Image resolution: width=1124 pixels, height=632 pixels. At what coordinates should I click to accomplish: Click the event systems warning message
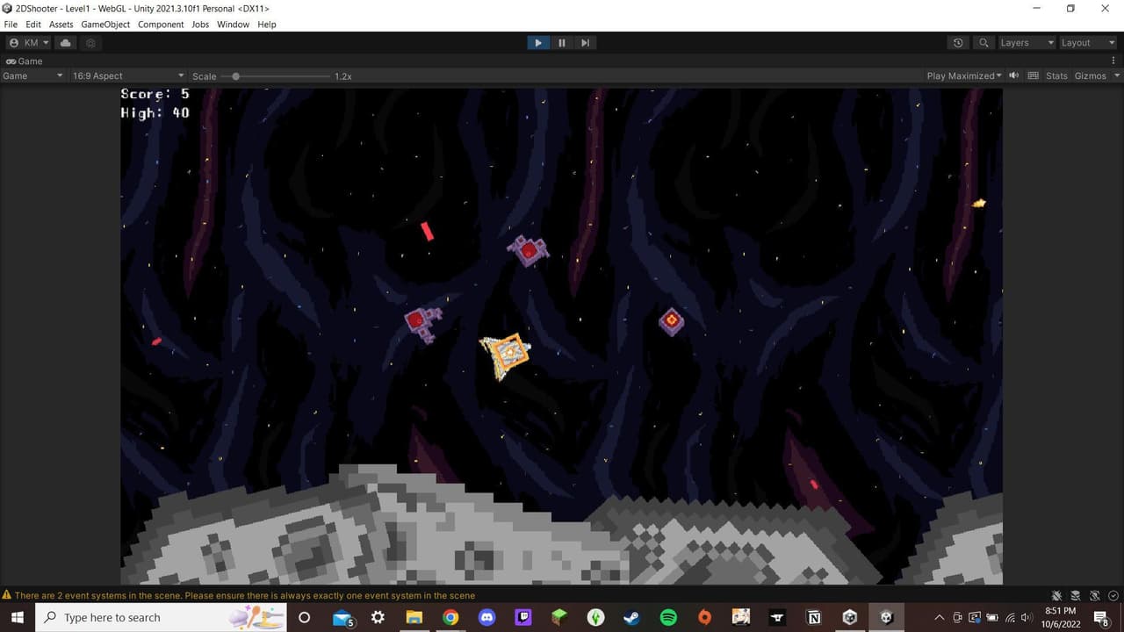[x=244, y=595]
